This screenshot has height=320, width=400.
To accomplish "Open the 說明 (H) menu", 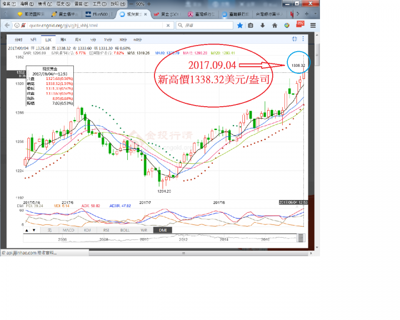I will point(118,4).
